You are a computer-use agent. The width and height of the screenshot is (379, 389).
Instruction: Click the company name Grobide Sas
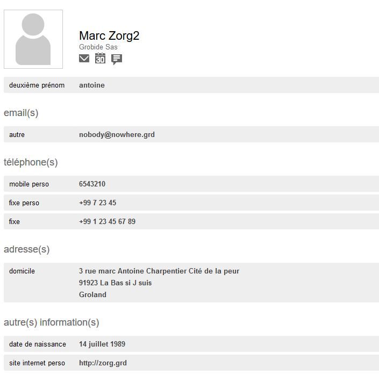[x=98, y=47]
